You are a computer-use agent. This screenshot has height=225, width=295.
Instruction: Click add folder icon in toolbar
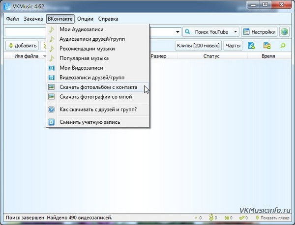(267, 46)
